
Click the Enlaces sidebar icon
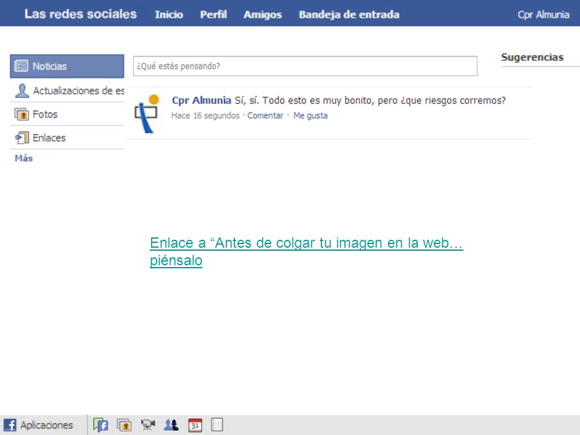pos(22,138)
